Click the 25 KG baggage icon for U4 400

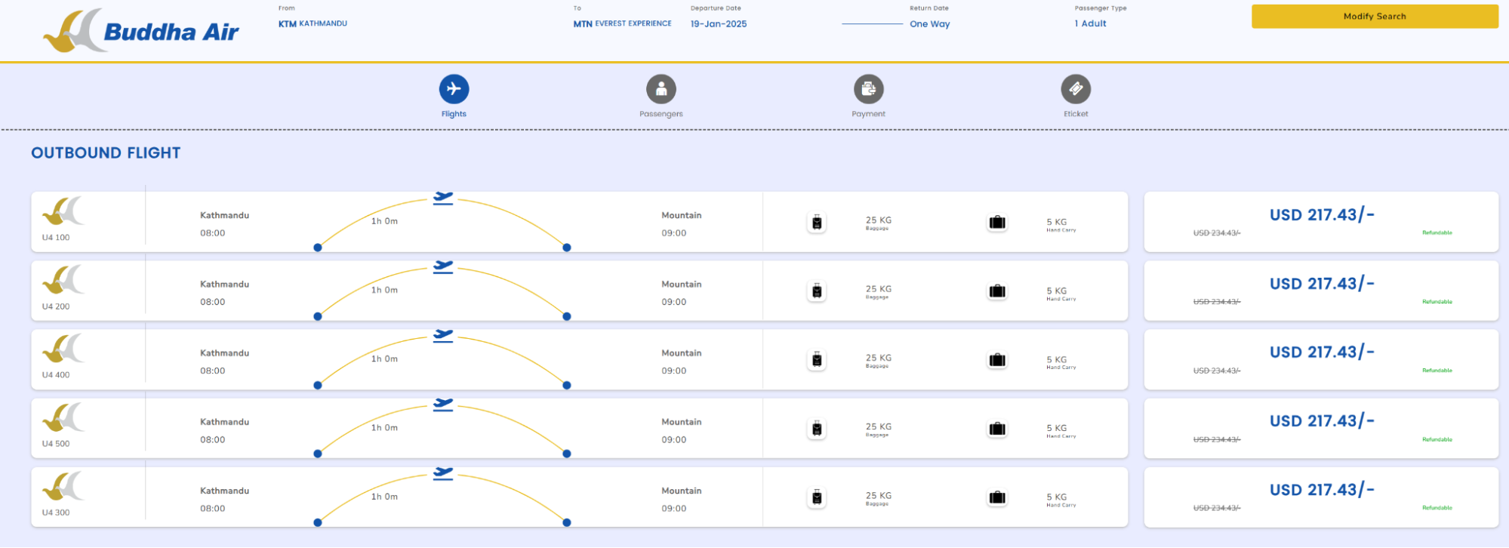pyautogui.click(x=817, y=360)
